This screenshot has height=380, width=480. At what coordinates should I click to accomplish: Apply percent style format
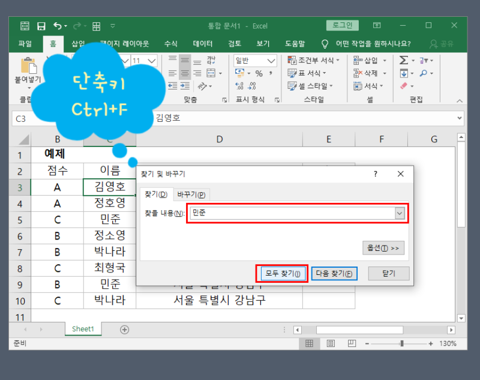tap(259, 73)
